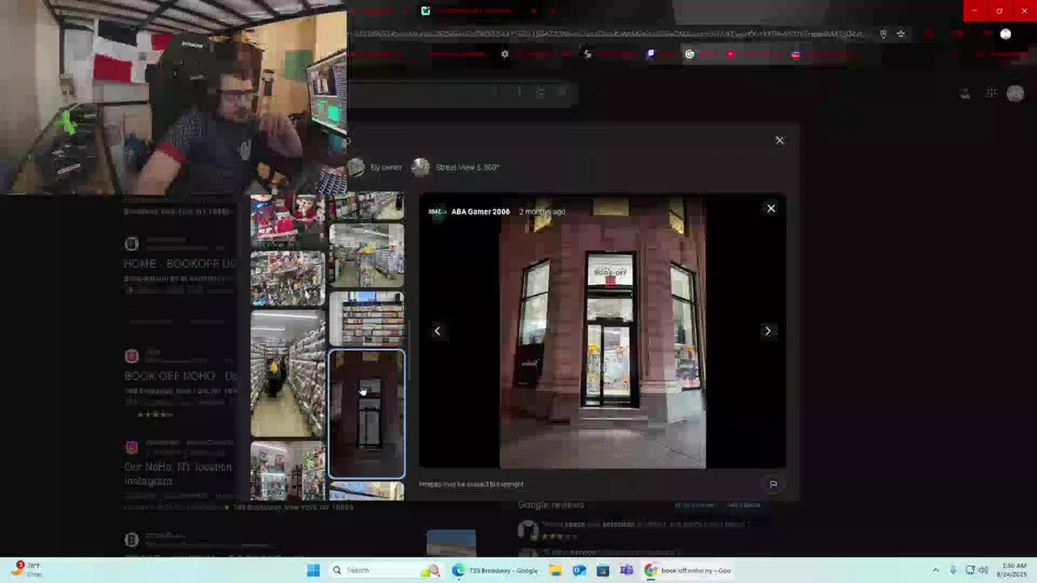
Task: Select the Street View & 360° filter
Action: pyautogui.click(x=455, y=167)
